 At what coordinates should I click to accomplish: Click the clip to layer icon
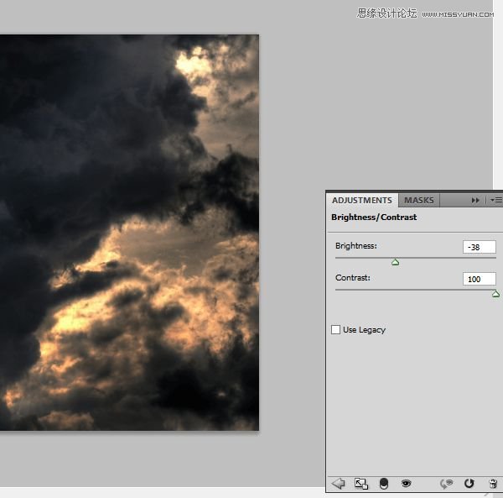coord(384,483)
